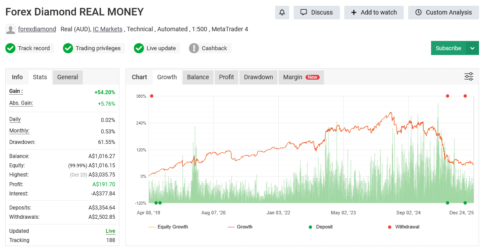
Task: Select the Growth chart tab
Action: pyautogui.click(x=167, y=77)
